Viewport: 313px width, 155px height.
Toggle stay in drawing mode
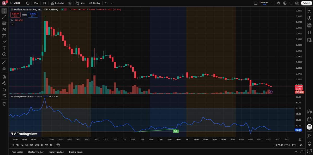(x=4, y=83)
